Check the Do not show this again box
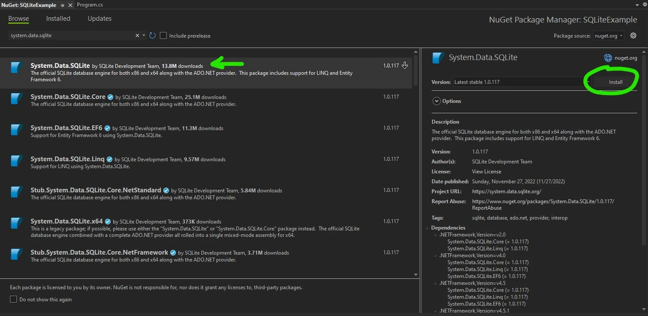Image resolution: width=648 pixels, height=316 pixels. (x=13, y=299)
